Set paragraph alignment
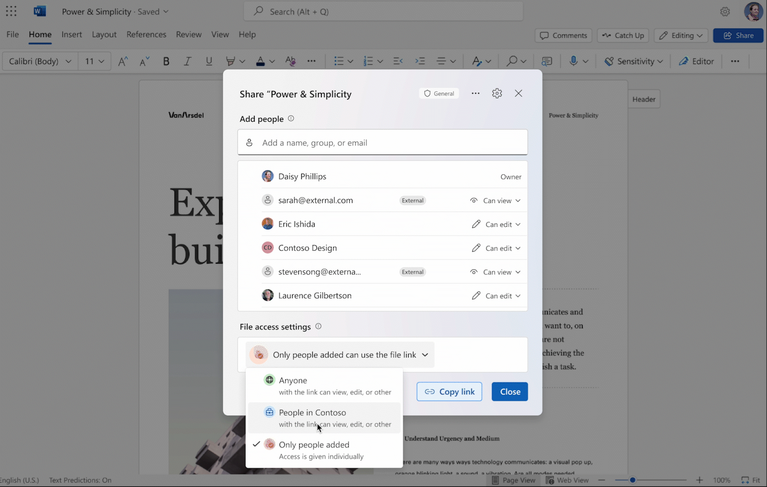The image size is (767, 487). (441, 61)
